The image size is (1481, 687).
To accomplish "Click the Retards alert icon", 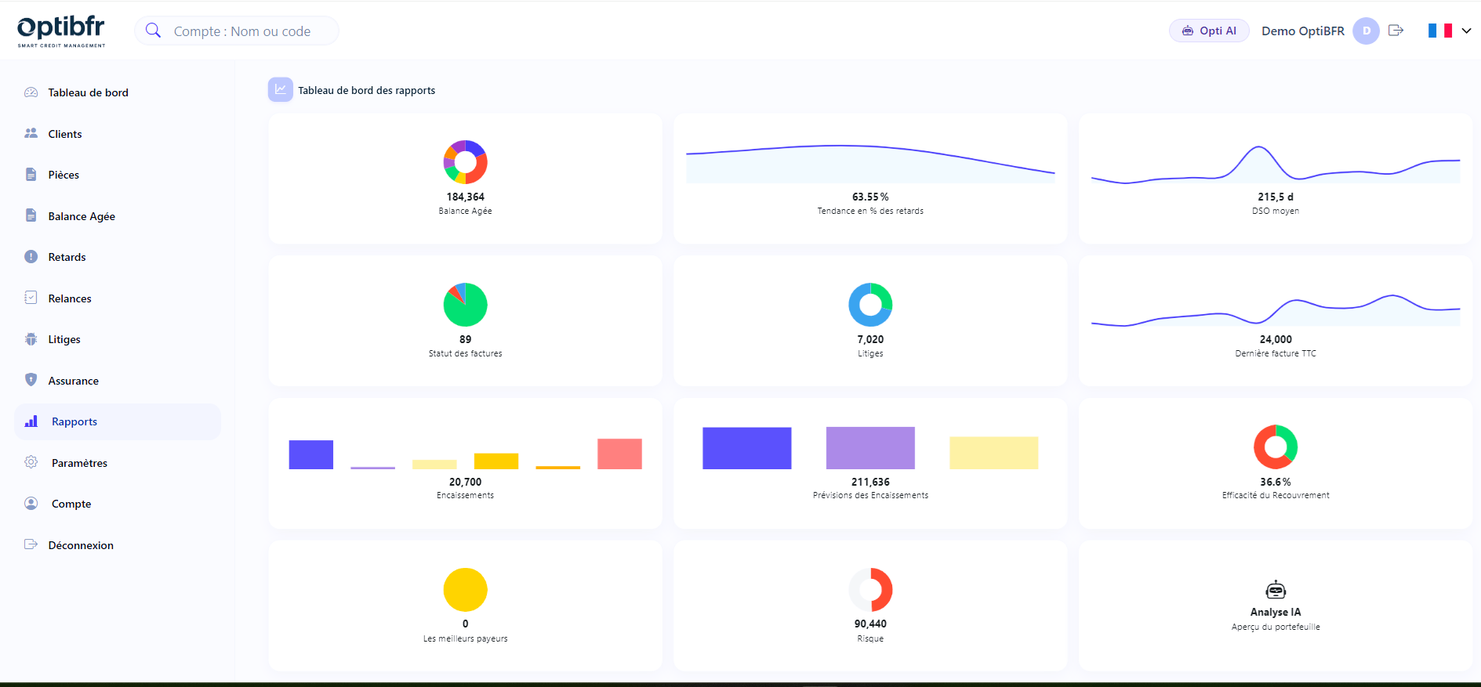I will click(31, 257).
